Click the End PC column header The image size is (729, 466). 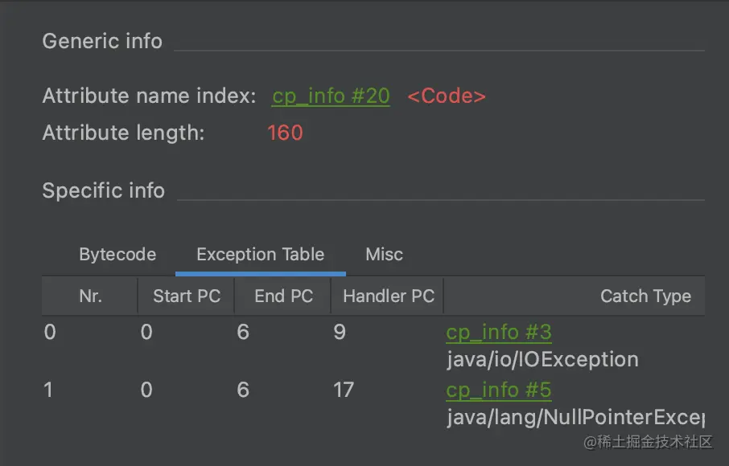(x=283, y=296)
